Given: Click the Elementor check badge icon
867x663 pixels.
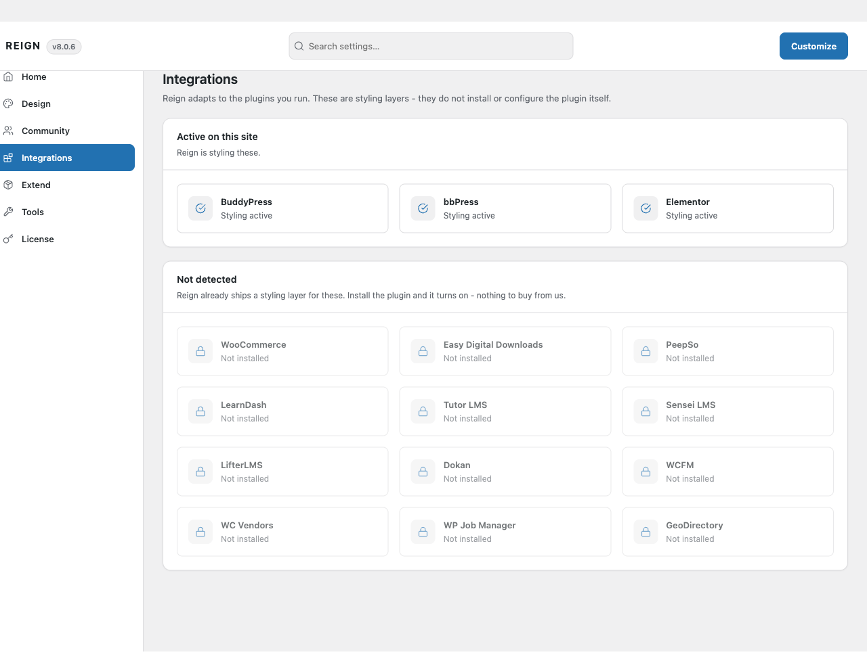Looking at the screenshot, I should (x=646, y=208).
